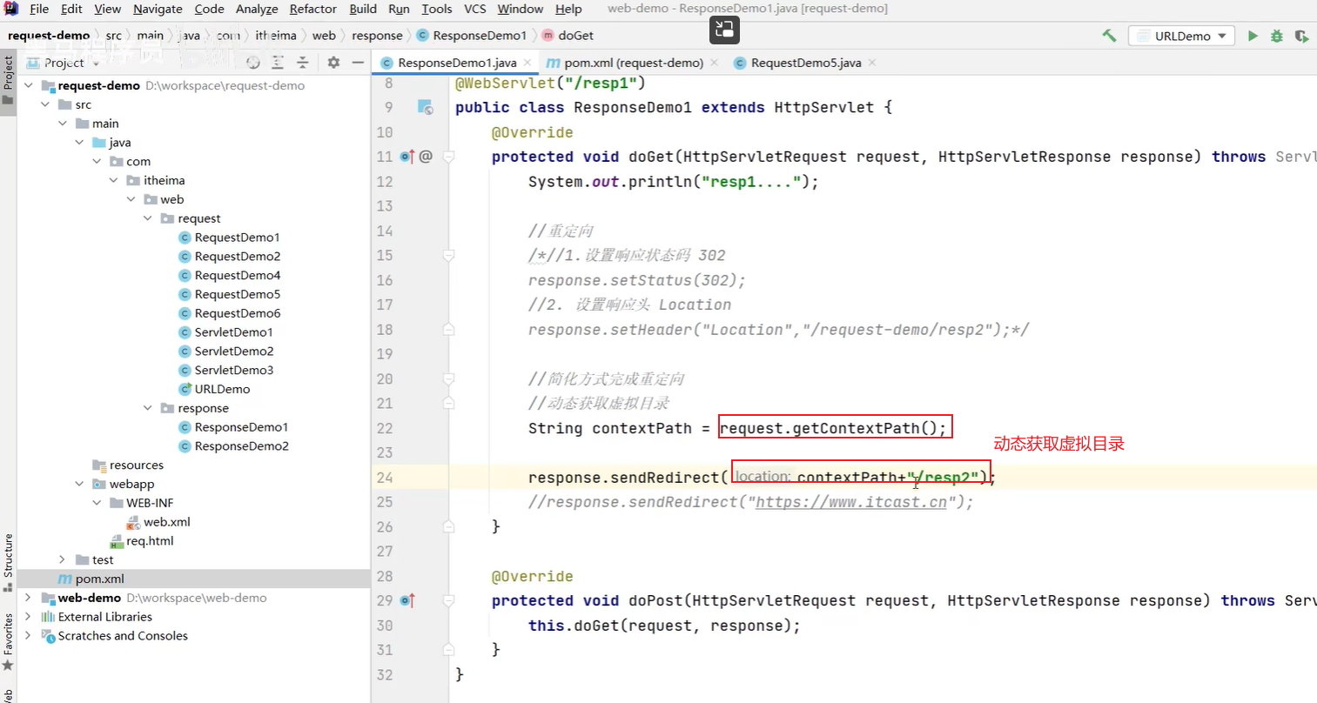Viewport: 1317px width, 703px height.
Task: Close the RequestDemo5.java tab
Action: [872, 63]
